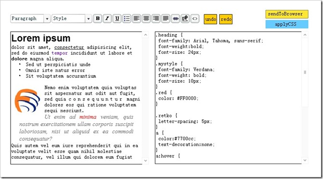This screenshot has height=179, width=323.
Task: Toggle bold formatting
Action: (98, 19)
